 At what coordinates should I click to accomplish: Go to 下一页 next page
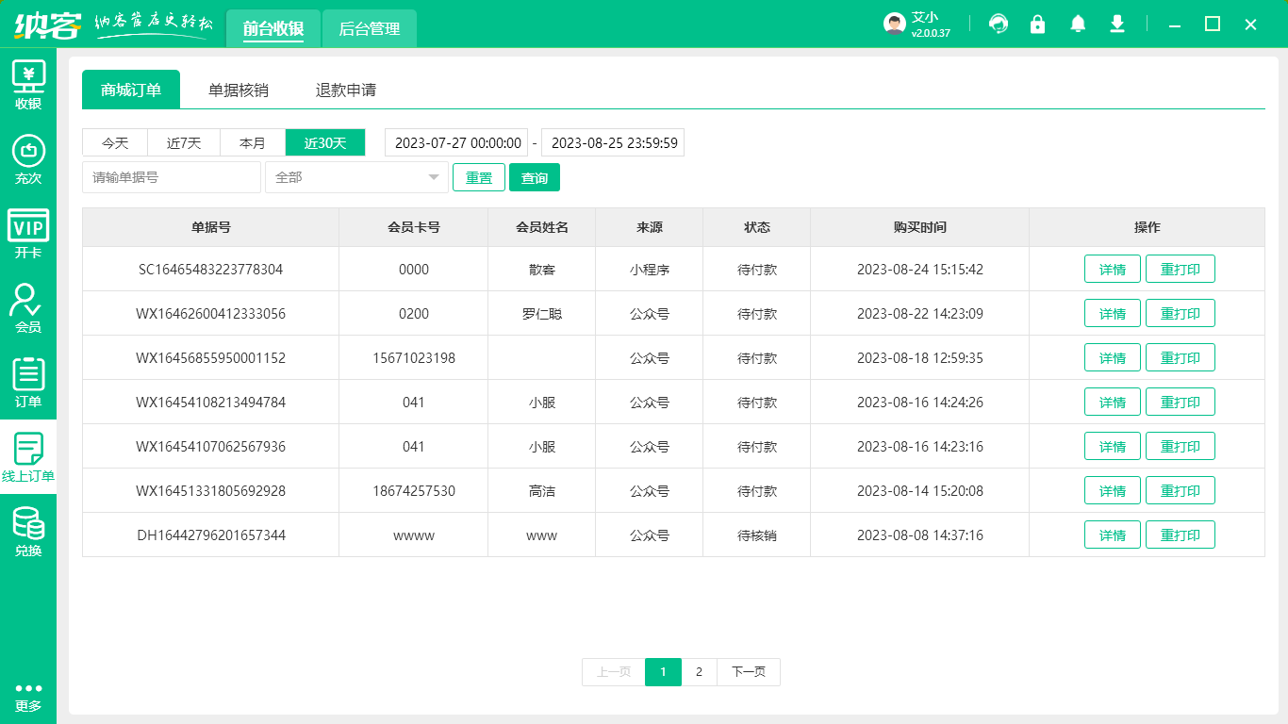749,672
